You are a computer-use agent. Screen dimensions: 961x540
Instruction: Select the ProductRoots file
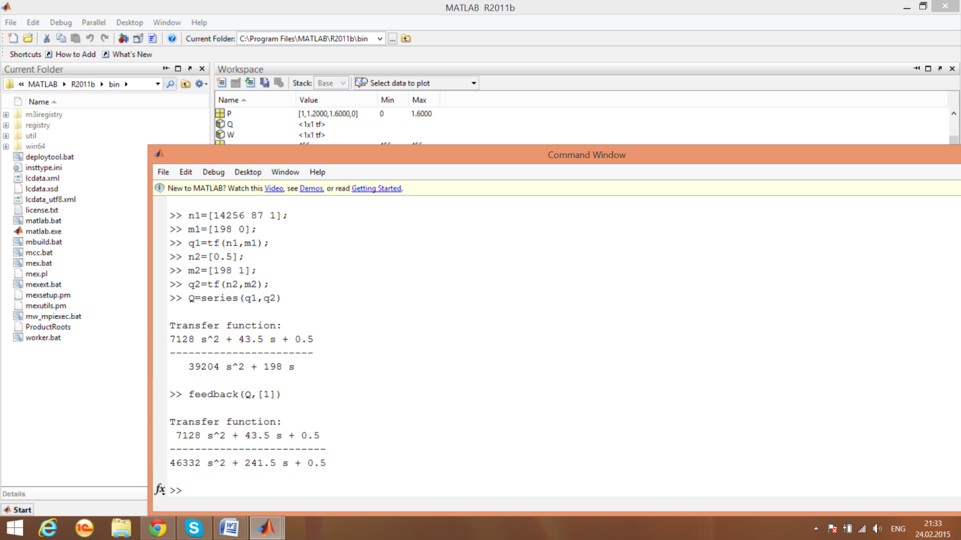pyautogui.click(x=48, y=326)
